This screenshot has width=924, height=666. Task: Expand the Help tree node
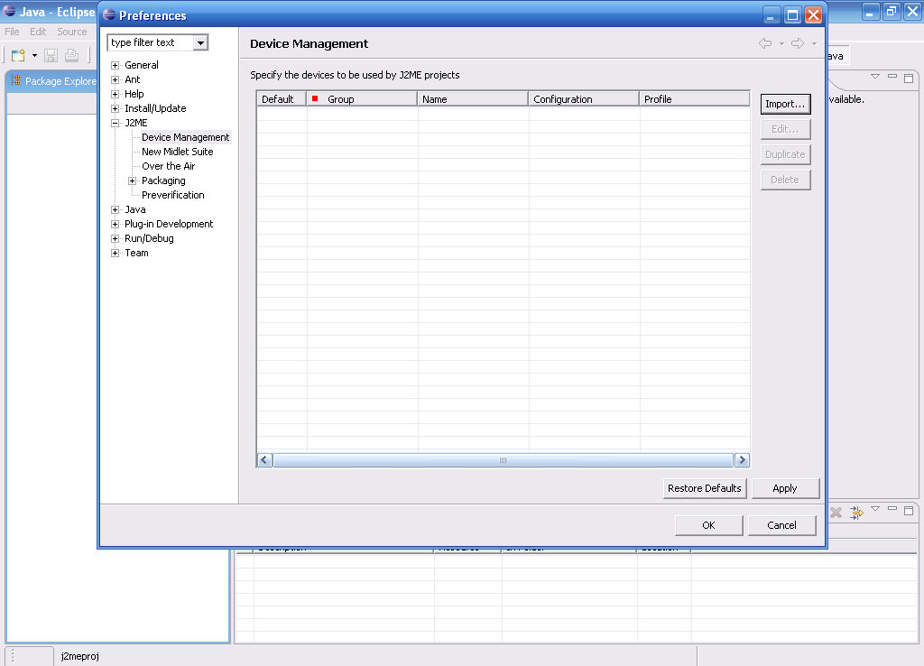coord(115,94)
